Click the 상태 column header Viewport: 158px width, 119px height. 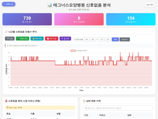pyautogui.click(x=129, y=115)
